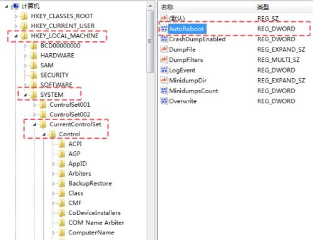Viewport: 313px width, 240px height.
Task: Click the computer icon at tree root
Action: [x=16, y=6]
